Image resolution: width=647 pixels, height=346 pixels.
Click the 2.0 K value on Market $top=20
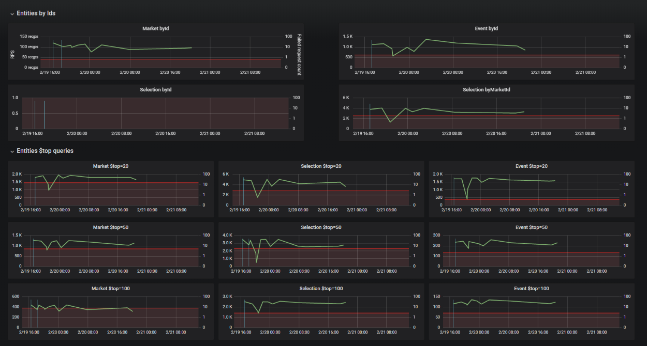(17, 175)
